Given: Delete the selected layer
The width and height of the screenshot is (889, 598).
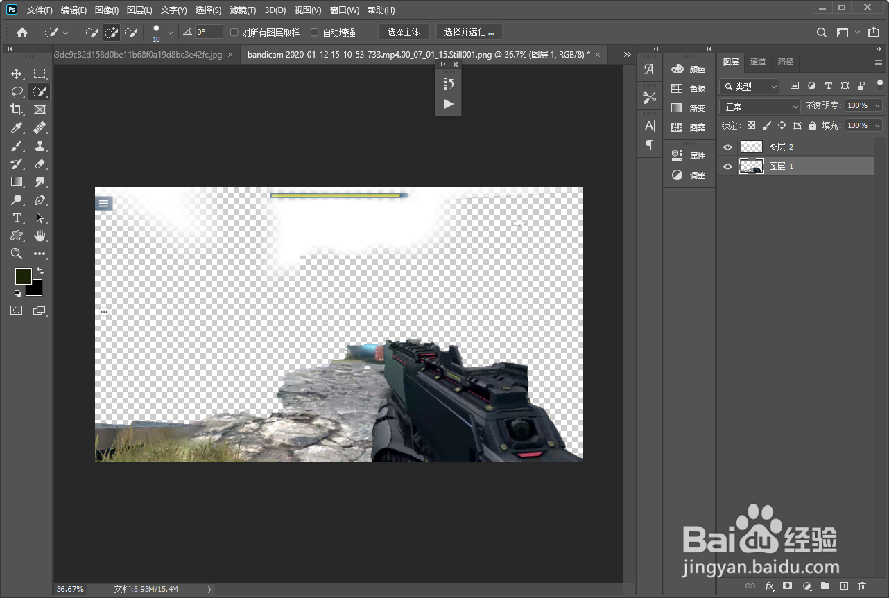Looking at the screenshot, I should click(x=863, y=586).
